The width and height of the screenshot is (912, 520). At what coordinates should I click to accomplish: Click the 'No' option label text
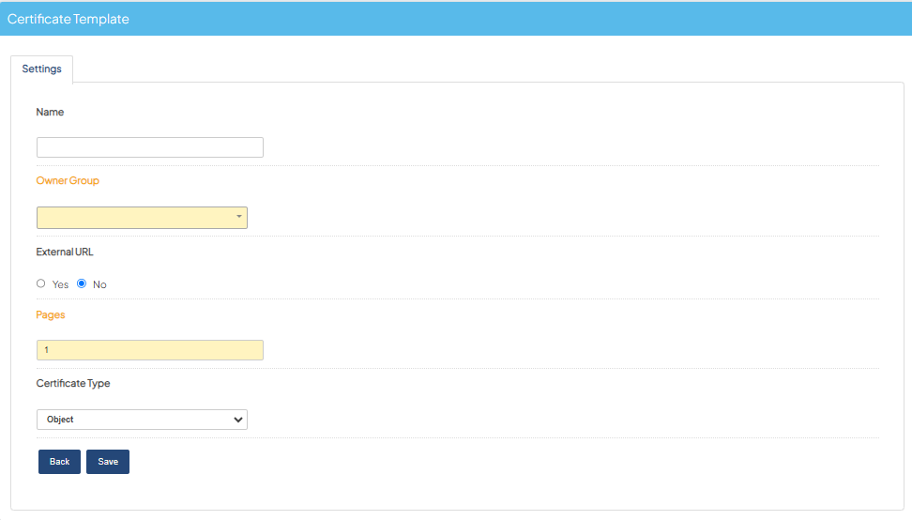tap(99, 284)
